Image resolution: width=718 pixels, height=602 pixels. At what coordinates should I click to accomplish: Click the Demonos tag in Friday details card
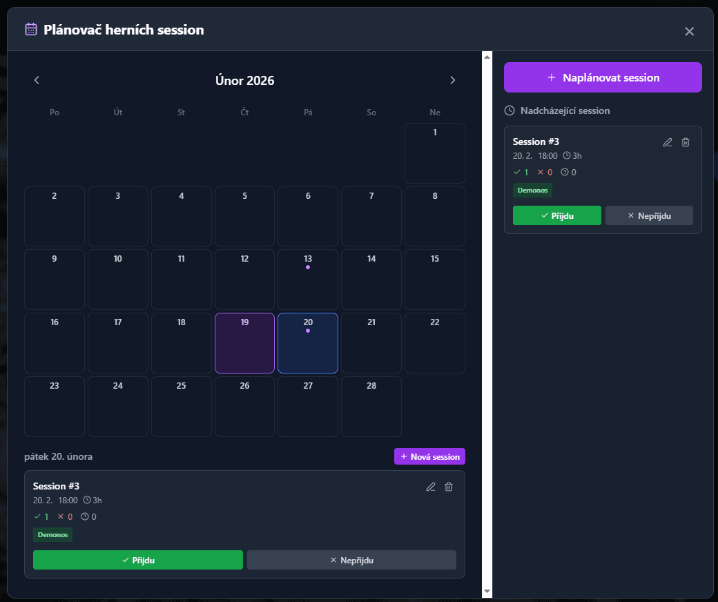tap(52, 535)
